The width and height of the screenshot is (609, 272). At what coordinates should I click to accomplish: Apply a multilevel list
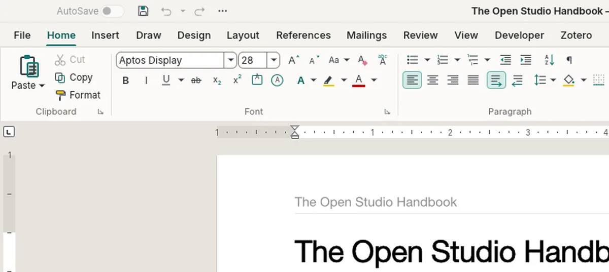[473, 60]
